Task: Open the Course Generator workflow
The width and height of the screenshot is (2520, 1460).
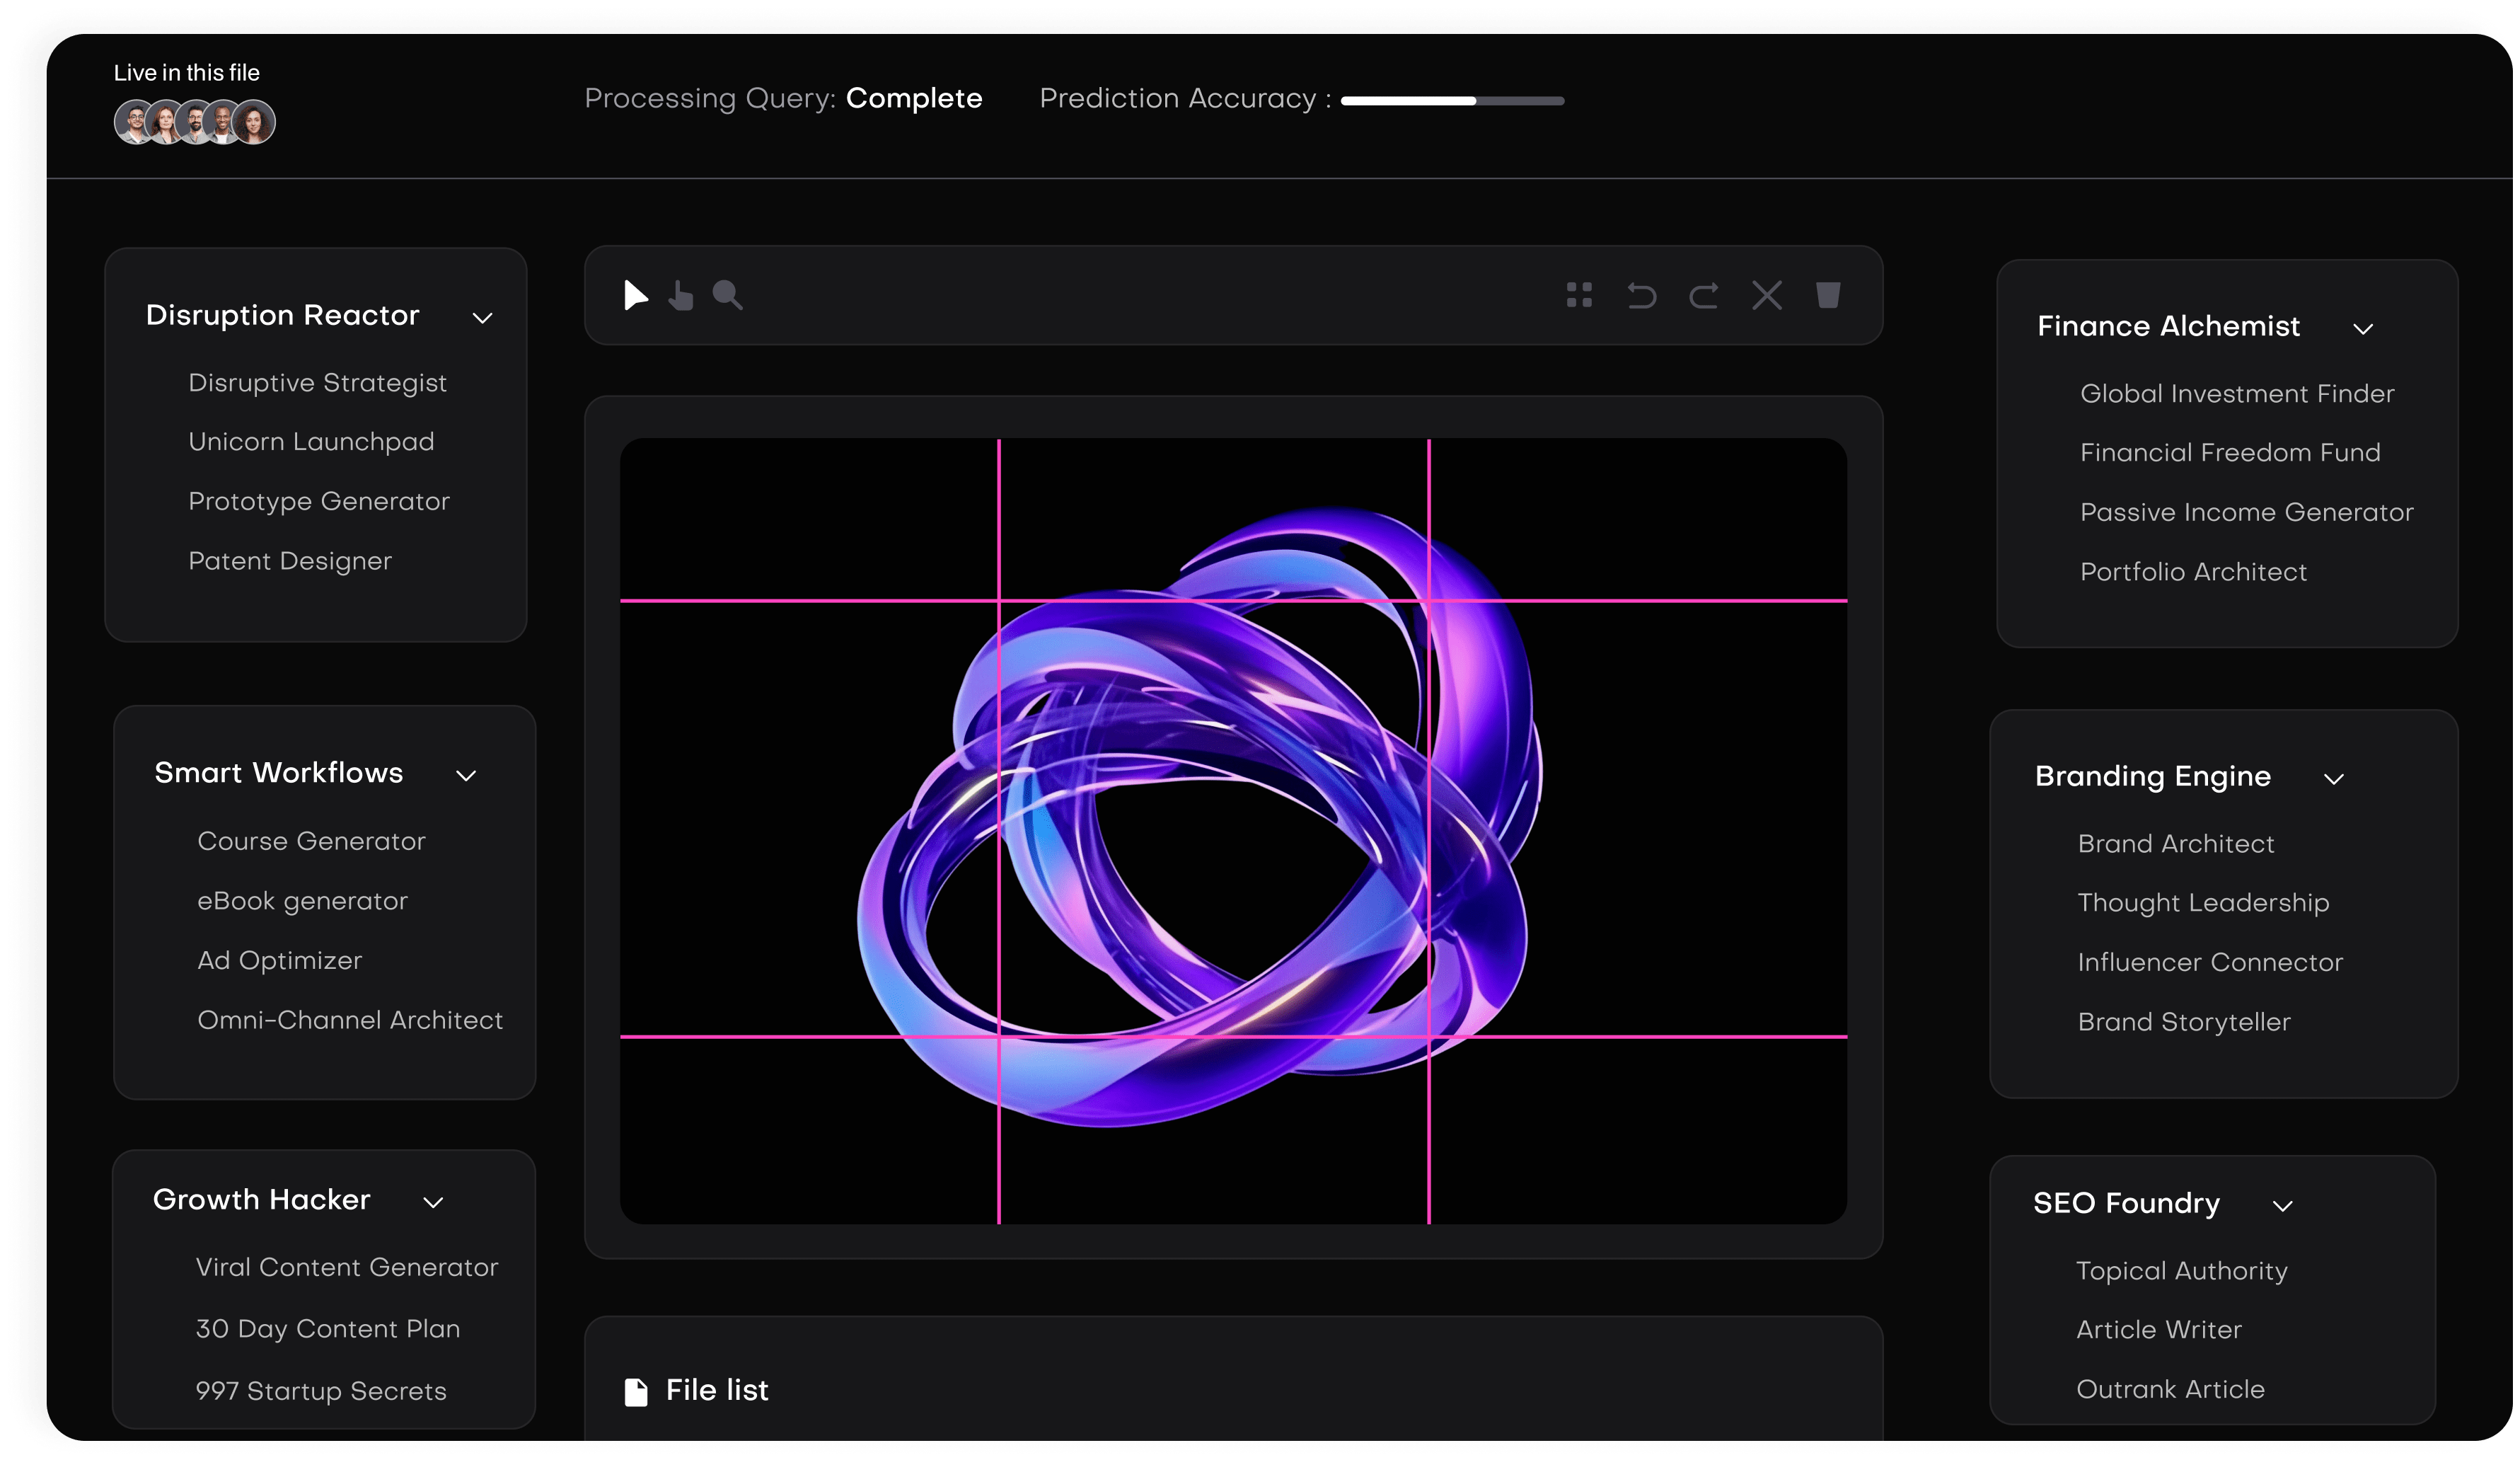Action: pos(311,841)
